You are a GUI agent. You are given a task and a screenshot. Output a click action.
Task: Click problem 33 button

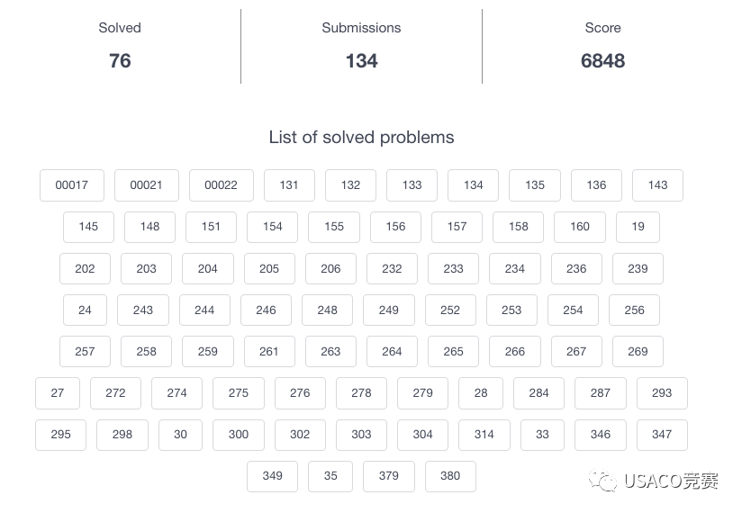[542, 435]
